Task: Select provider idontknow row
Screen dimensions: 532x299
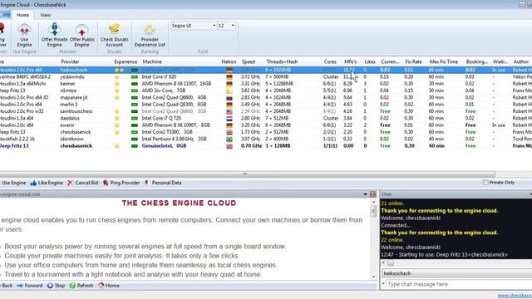Action: point(266,139)
